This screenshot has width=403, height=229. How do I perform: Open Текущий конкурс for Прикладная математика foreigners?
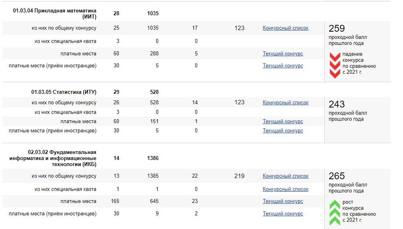tap(283, 66)
